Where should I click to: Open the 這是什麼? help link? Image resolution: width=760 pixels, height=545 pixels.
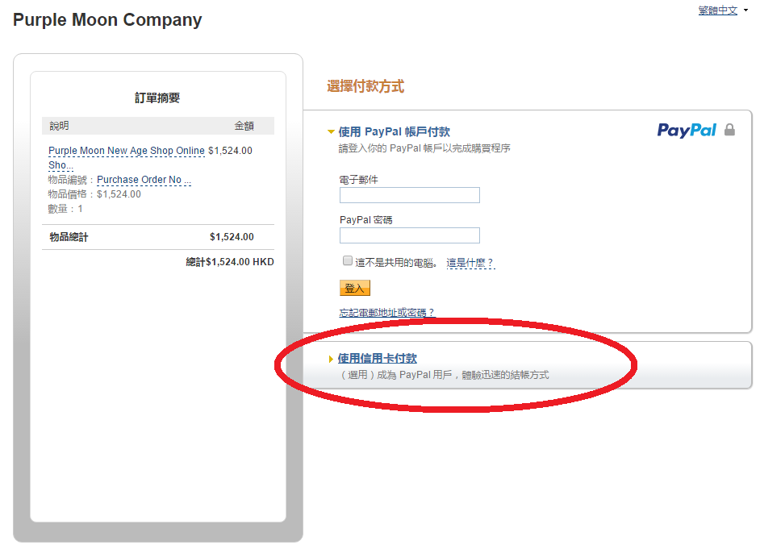click(x=470, y=263)
